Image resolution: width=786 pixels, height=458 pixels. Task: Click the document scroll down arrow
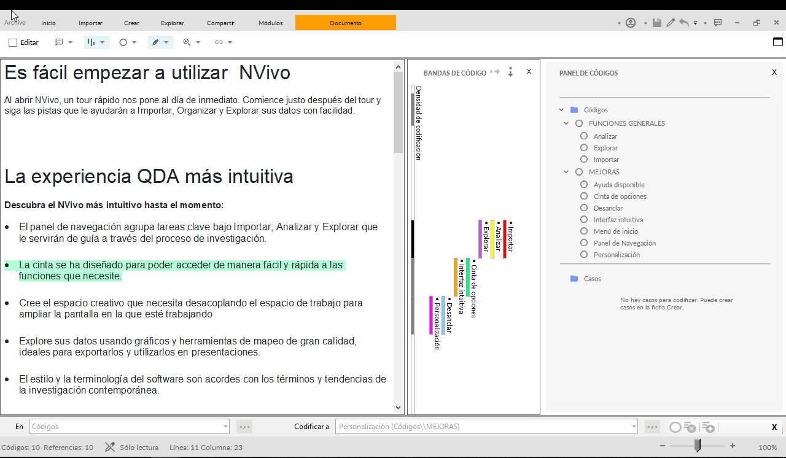pos(398,408)
